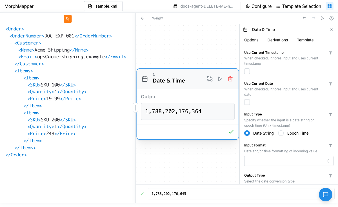The height and width of the screenshot is (207, 338).
Task: Click the SKU-100 value
Action: coord(50,85)
